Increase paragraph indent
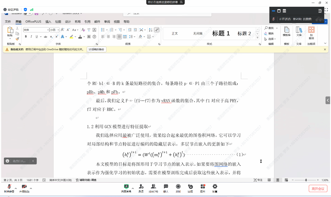331x197 pixels. (135, 30)
